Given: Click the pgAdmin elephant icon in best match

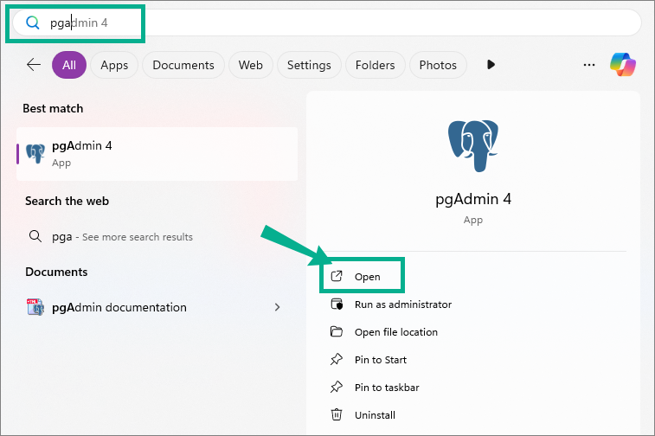Looking at the screenshot, I should tap(35, 154).
